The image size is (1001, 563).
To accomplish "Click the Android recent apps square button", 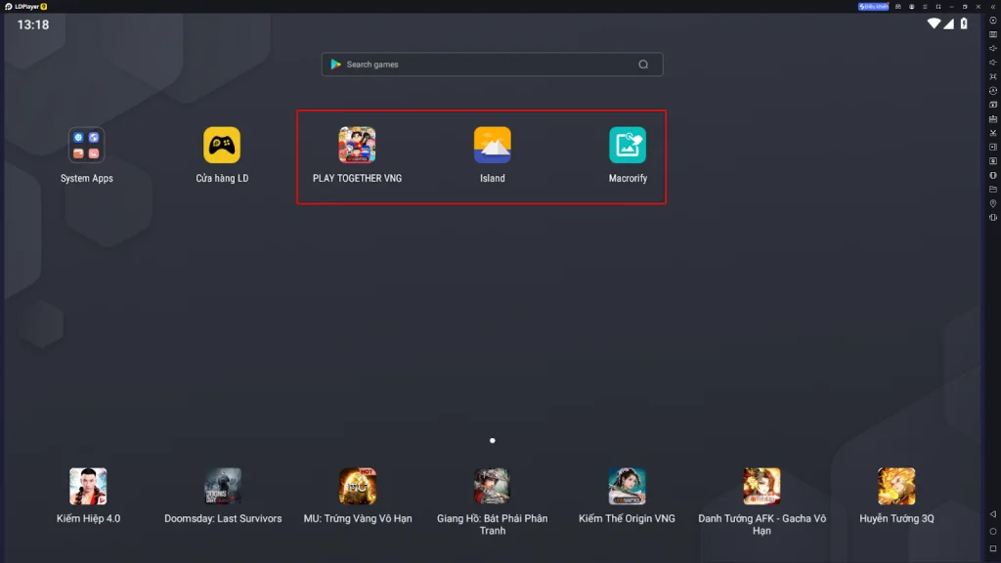I will coord(993,548).
